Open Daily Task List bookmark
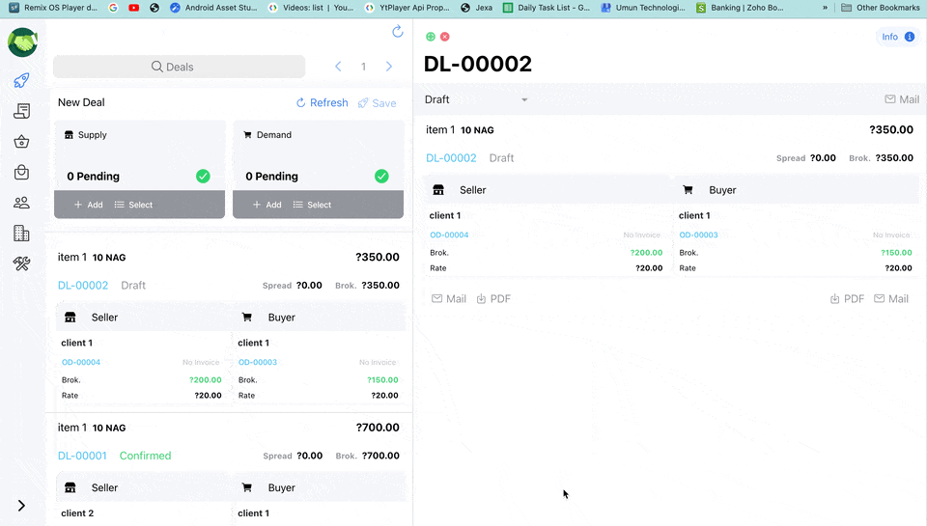Screen dimensions: 927x526 pyautogui.click(x=547, y=8)
